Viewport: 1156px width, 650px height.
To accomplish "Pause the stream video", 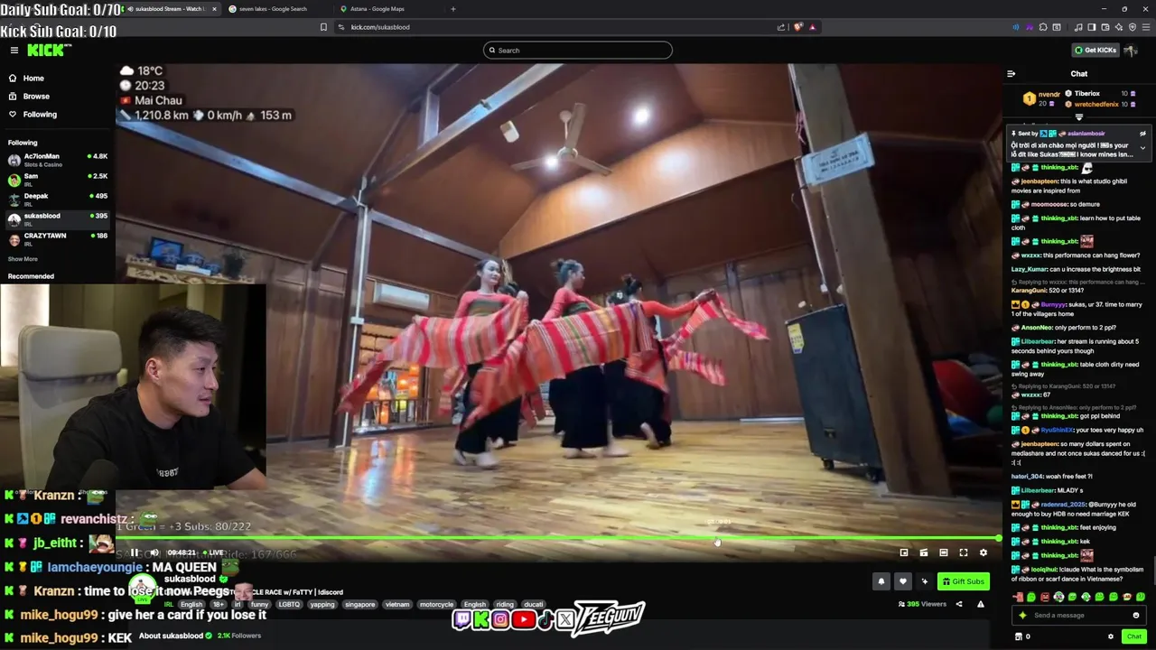I will 135,552.
